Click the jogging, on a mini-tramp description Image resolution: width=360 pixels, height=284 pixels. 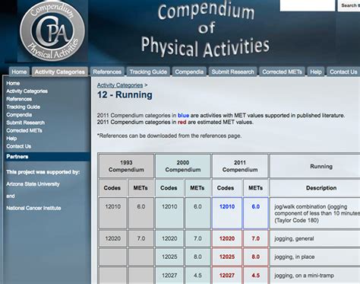pyautogui.click(x=305, y=276)
